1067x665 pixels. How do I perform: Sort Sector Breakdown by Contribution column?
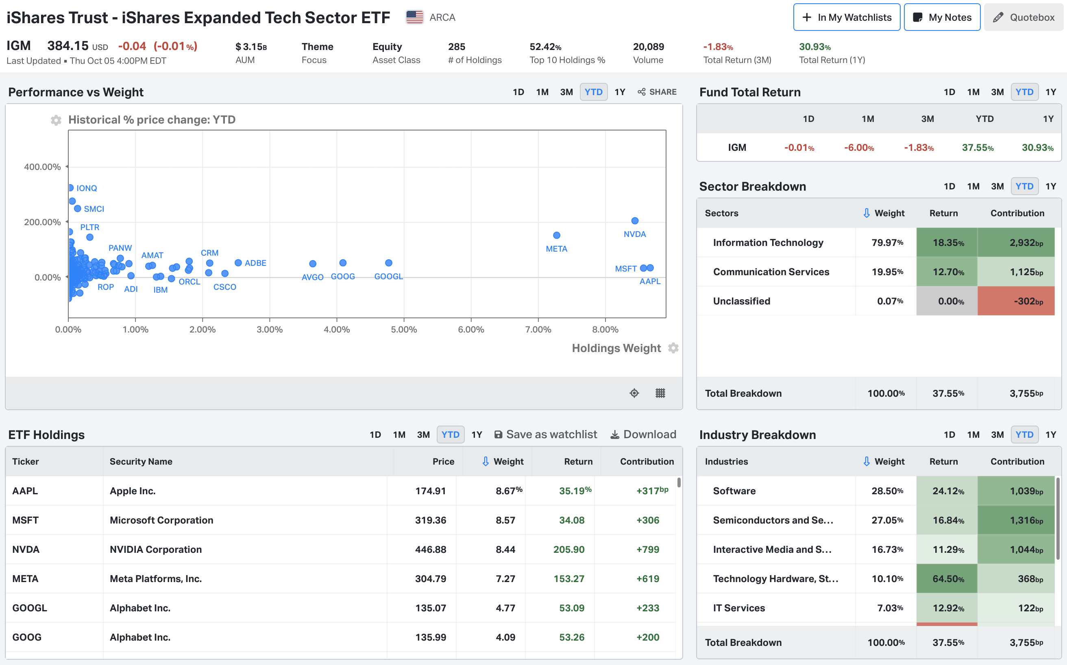[1017, 213]
